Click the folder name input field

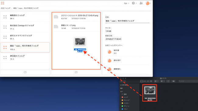(127, 21)
